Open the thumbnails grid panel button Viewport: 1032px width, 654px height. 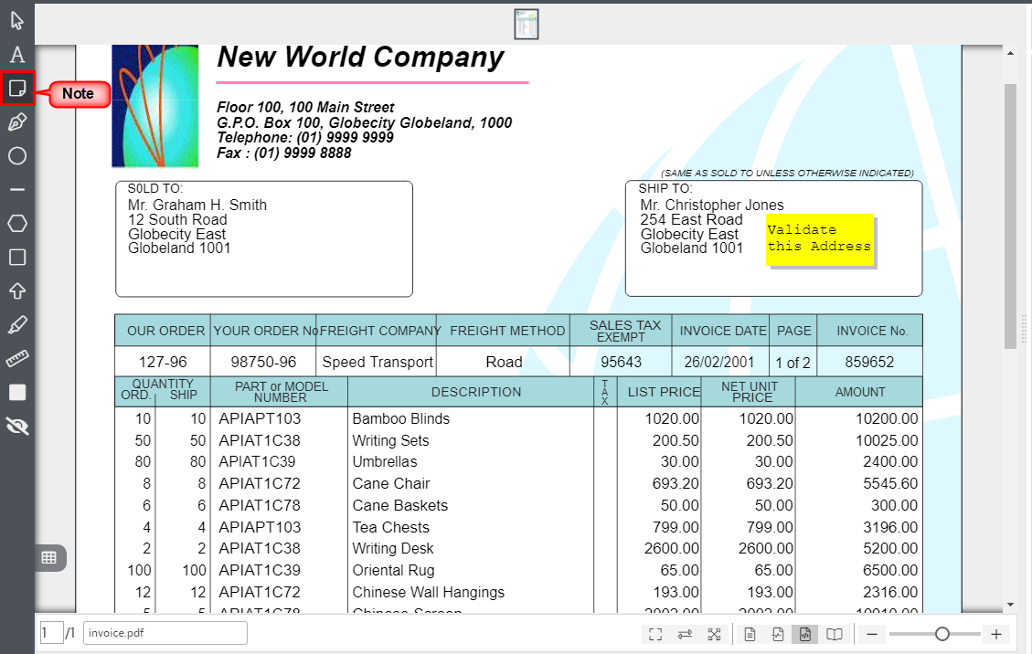tap(49, 557)
